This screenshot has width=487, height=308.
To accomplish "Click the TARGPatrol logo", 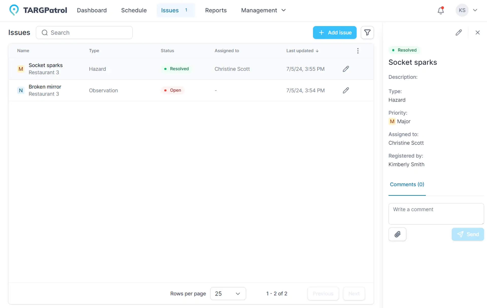I will pyautogui.click(x=38, y=10).
